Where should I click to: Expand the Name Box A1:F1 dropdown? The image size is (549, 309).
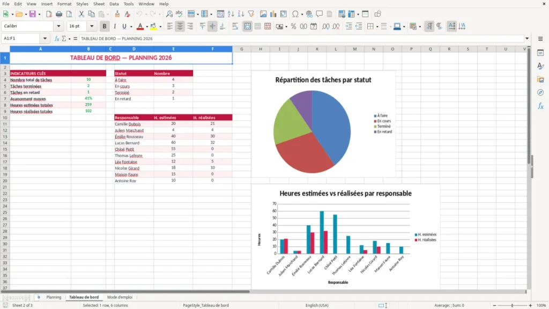[x=45, y=39]
